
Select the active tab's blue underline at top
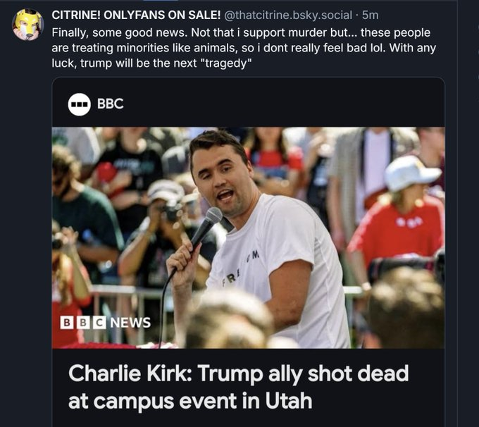[160, 1]
